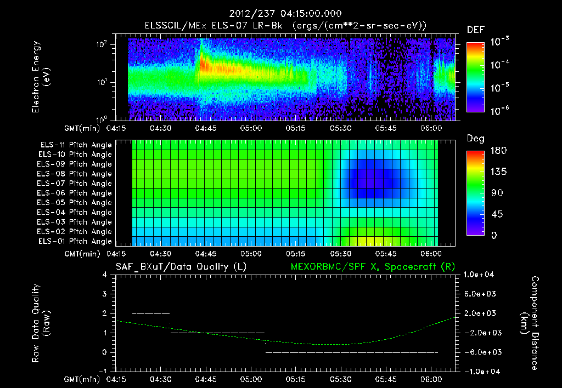Select the 'ELS-01 Pitch Angle' row label
Viewport: 562px width, 388px height.
click(75, 241)
